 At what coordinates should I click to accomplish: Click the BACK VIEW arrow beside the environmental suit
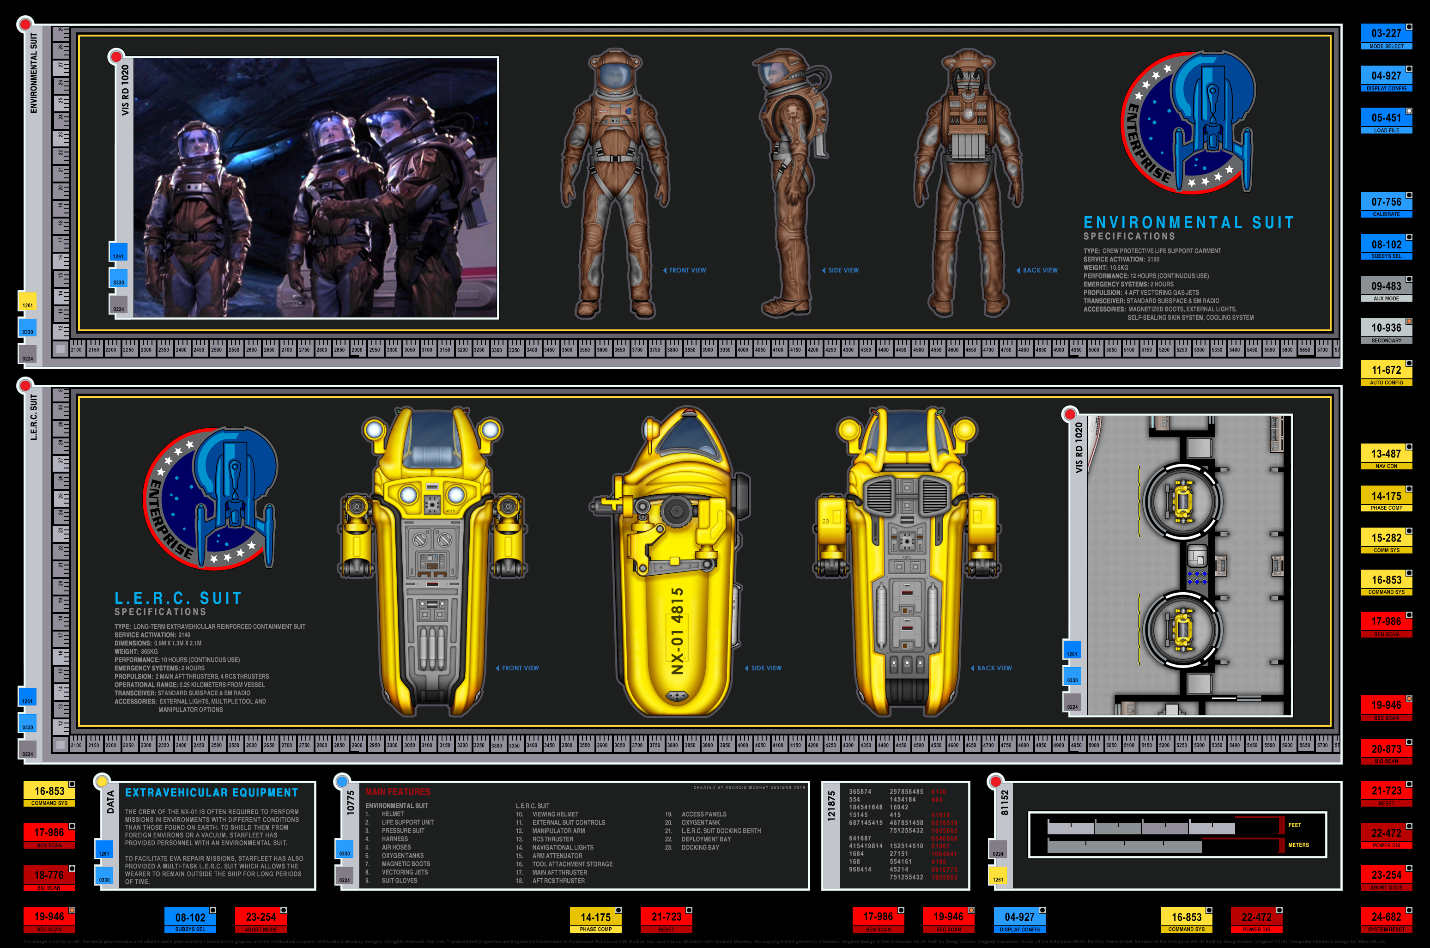coord(1018,270)
